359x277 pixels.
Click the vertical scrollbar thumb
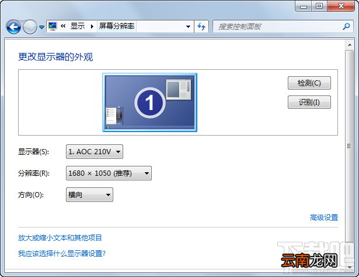pyautogui.click(x=350, y=146)
